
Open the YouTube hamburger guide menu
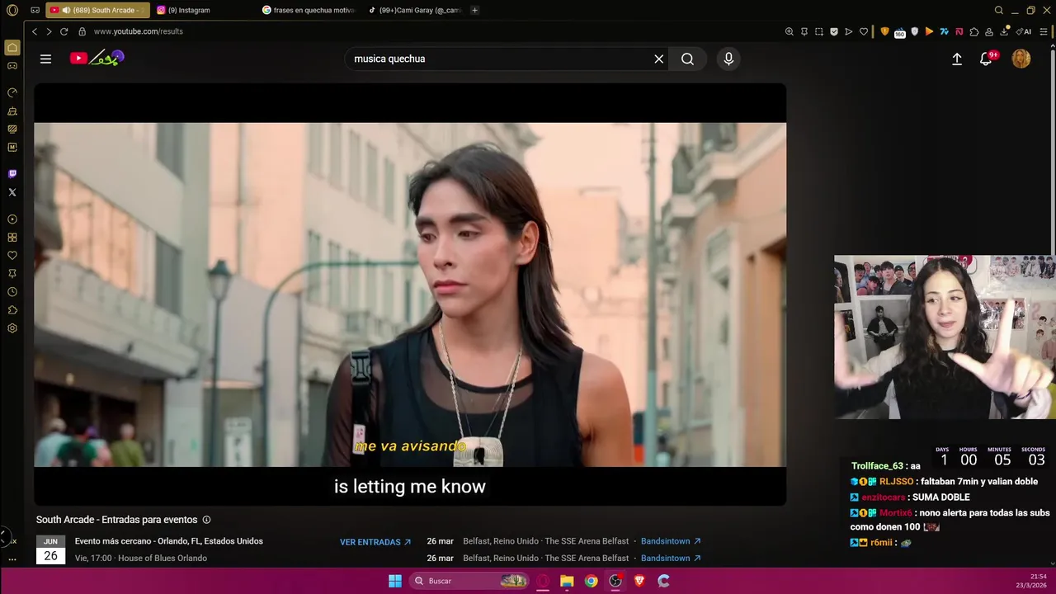tap(45, 59)
